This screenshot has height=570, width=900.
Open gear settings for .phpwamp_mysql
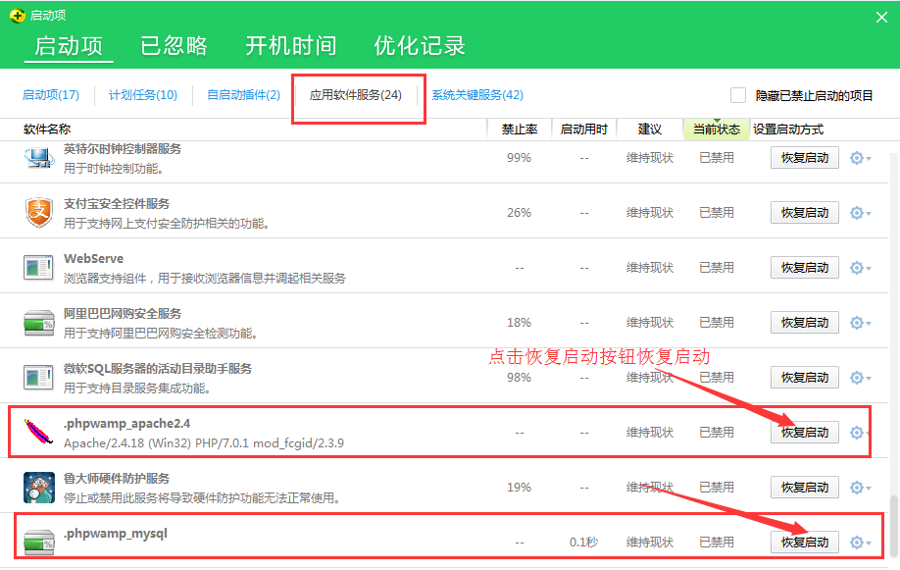(860, 543)
